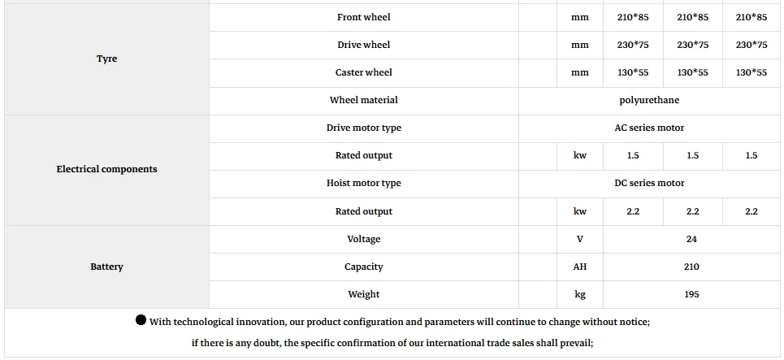Click the technological innovation notice text

click(400, 322)
